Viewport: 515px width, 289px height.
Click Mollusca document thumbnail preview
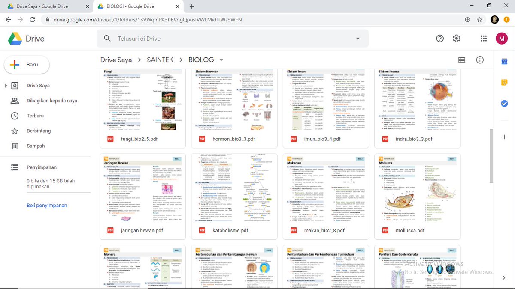(x=417, y=188)
